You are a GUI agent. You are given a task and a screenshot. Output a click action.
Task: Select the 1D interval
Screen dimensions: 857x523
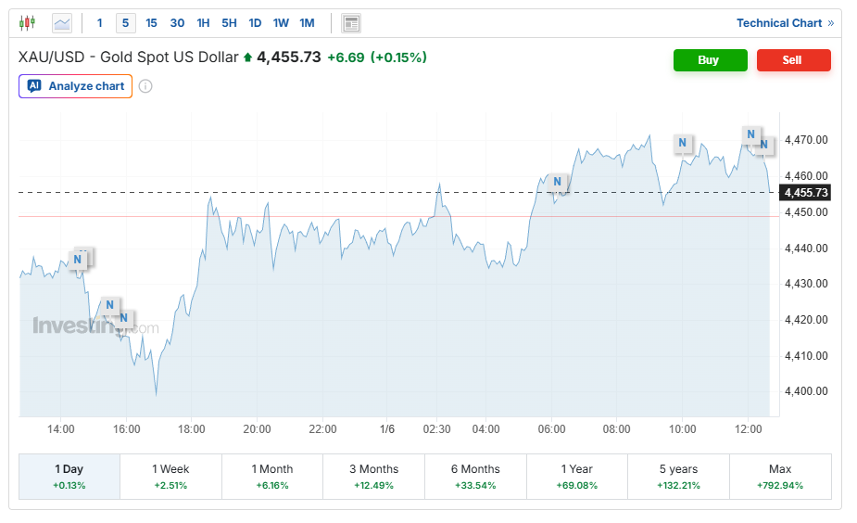[x=255, y=23]
